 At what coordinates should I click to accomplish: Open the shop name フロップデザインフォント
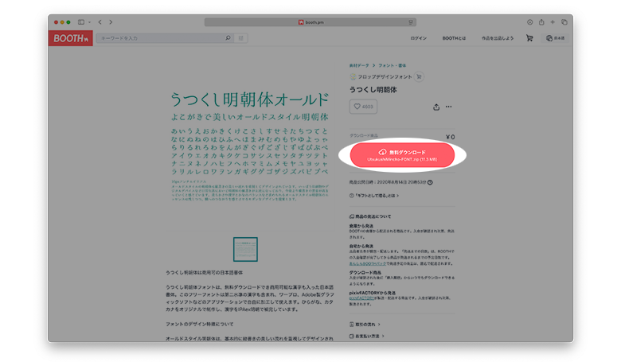[385, 76]
